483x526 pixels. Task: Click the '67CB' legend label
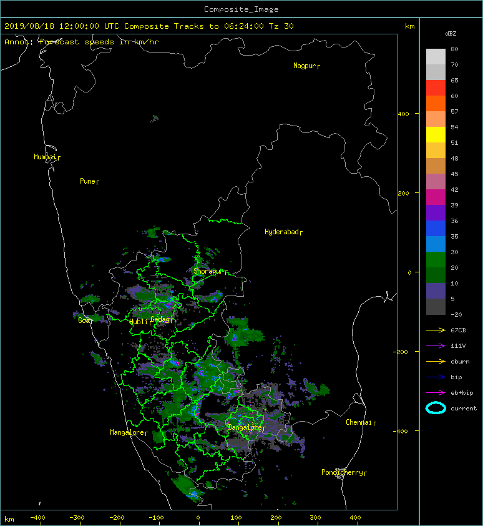pos(458,330)
